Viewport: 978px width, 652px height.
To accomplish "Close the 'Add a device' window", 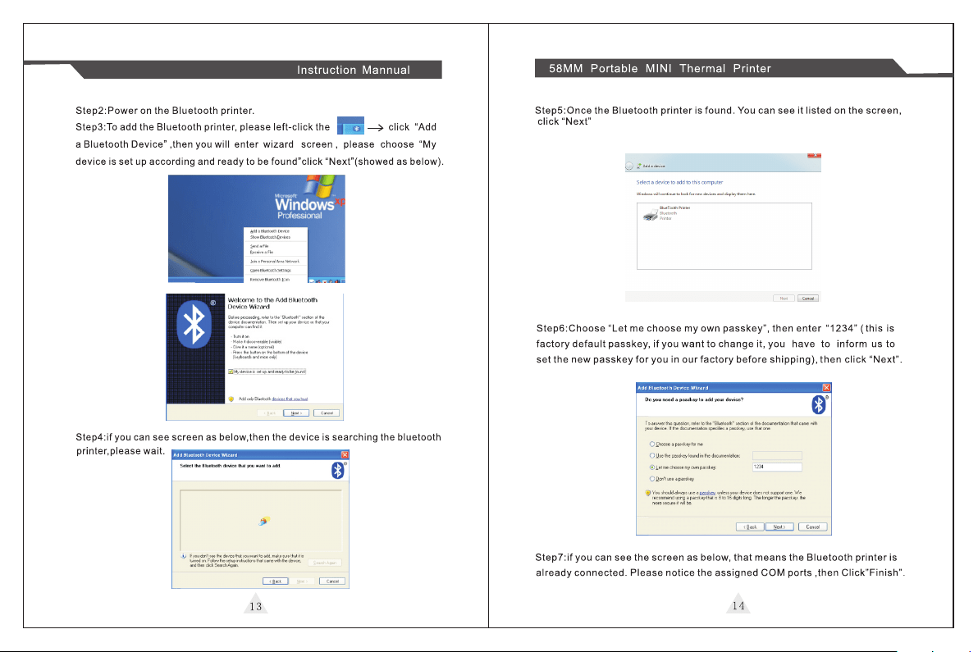I will (x=814, y=156).
